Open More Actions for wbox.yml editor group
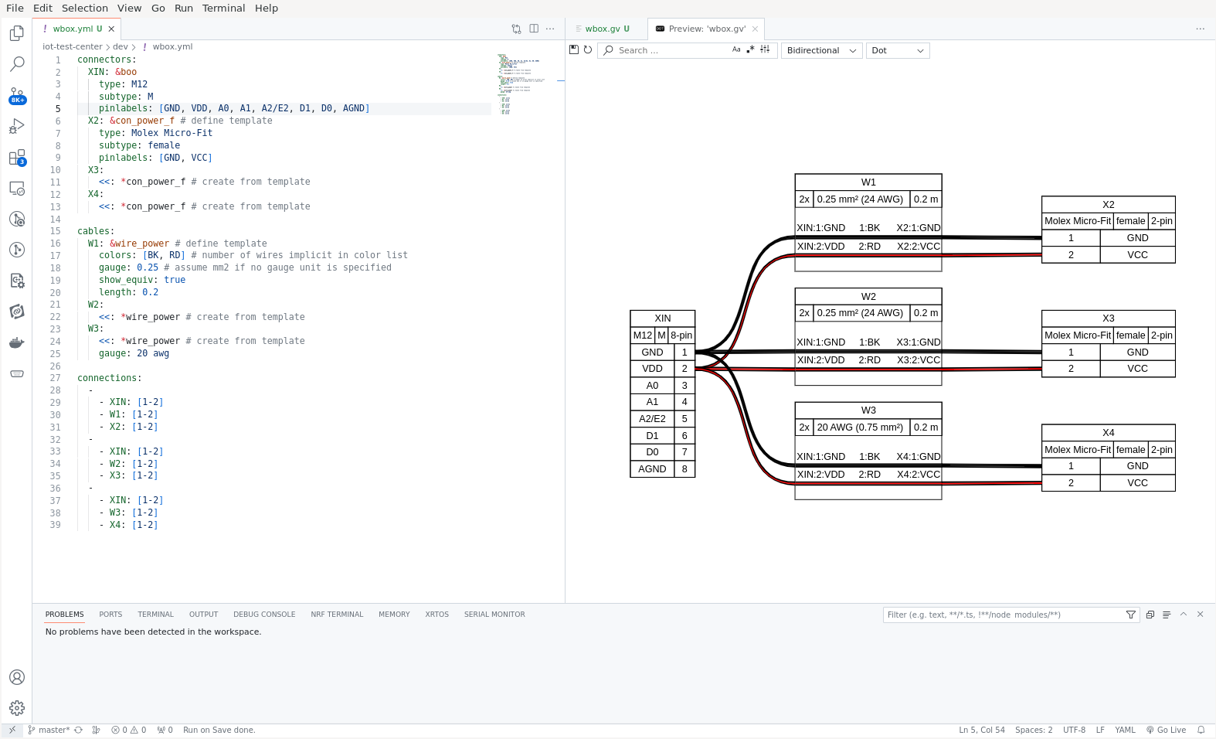 550,29
